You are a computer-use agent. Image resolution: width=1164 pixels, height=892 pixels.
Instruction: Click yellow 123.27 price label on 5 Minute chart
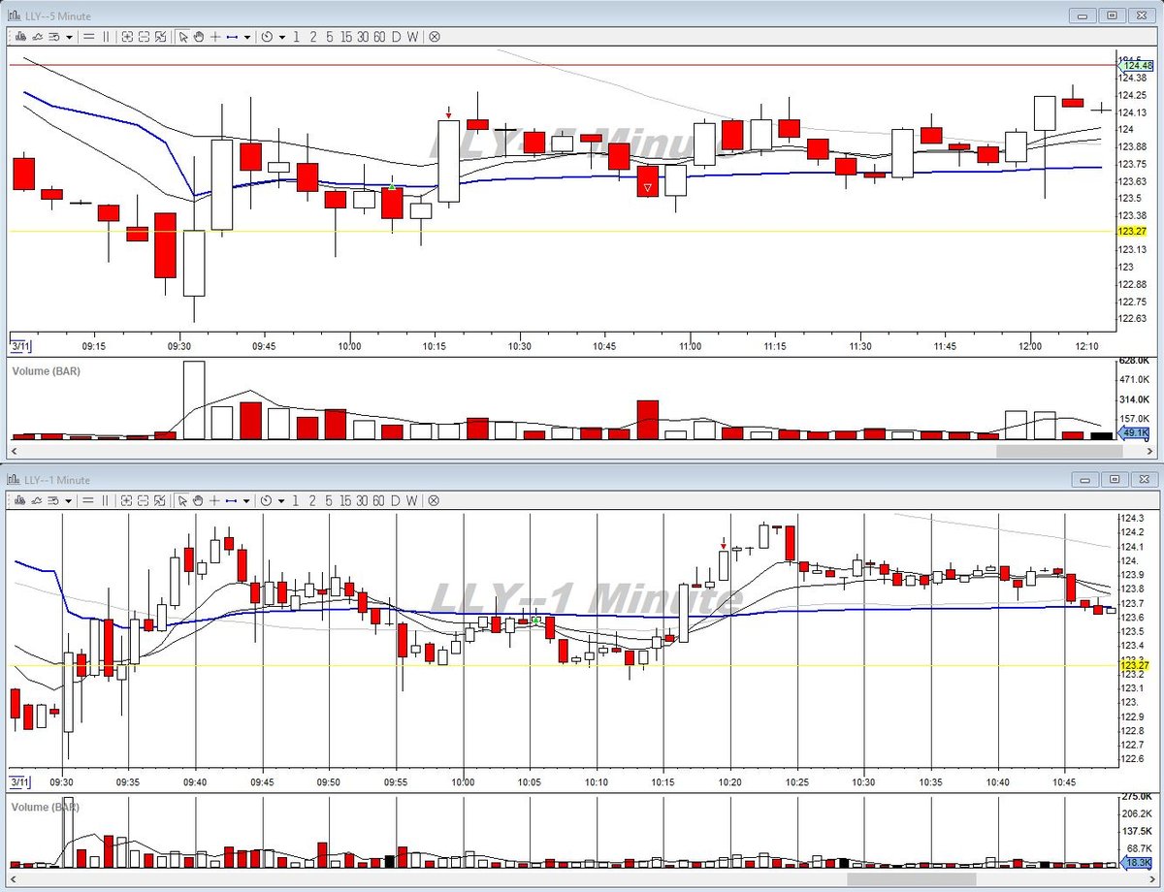pos(1132,231)
